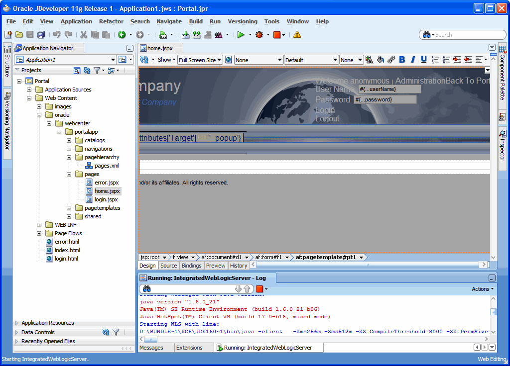
Task: Toggle Italic formatting in editor toolbar
Action: [413, 60]
